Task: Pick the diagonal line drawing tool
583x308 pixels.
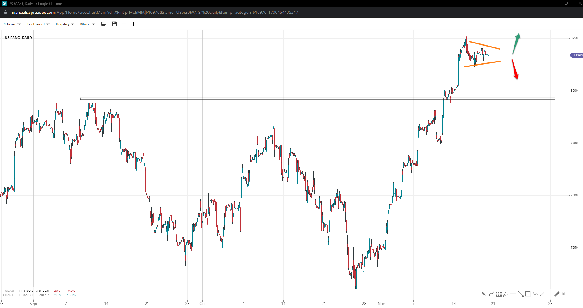Action: 543,294
